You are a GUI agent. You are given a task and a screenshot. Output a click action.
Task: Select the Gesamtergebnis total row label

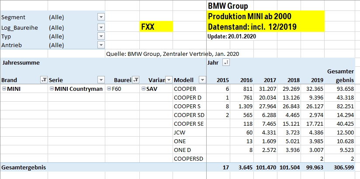[24, 167]
